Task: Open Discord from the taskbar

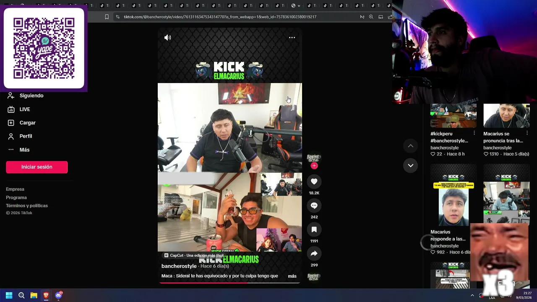Action: pos(59,295)
